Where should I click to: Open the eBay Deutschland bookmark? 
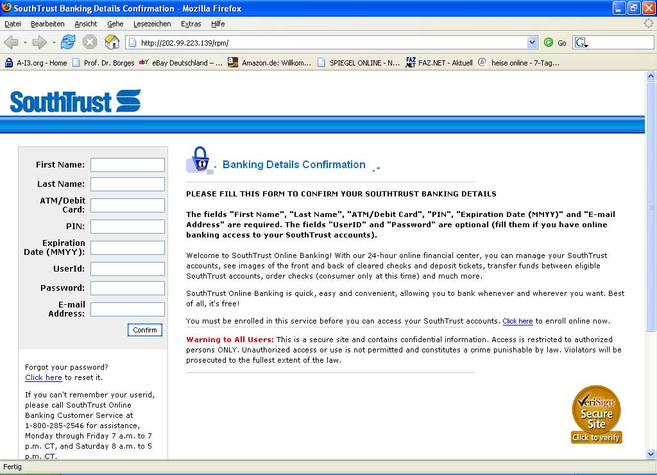tap(181, 63)
